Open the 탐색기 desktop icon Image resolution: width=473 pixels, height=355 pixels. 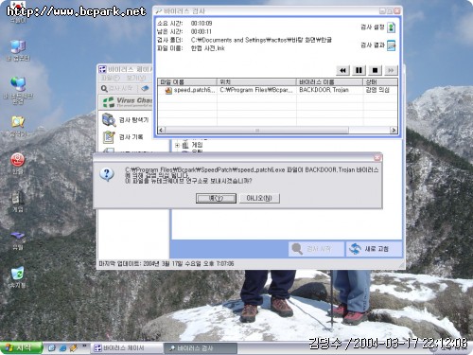[18, 127]
